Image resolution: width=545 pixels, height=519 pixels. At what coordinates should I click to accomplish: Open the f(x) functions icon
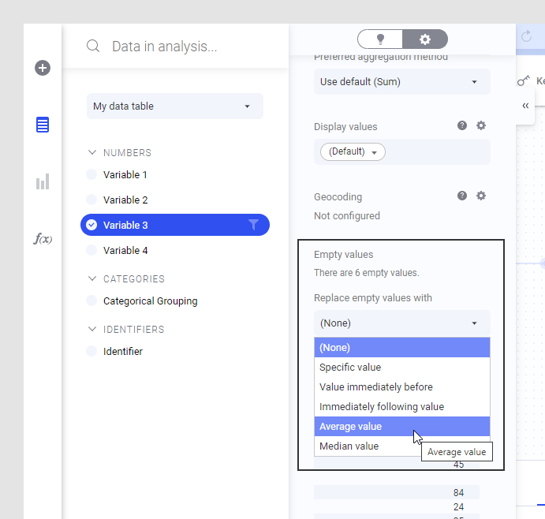pos(43,239)
